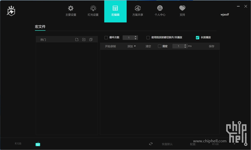Click the 清空 clear button
This screenshot has width=251, height=150.
148,46
